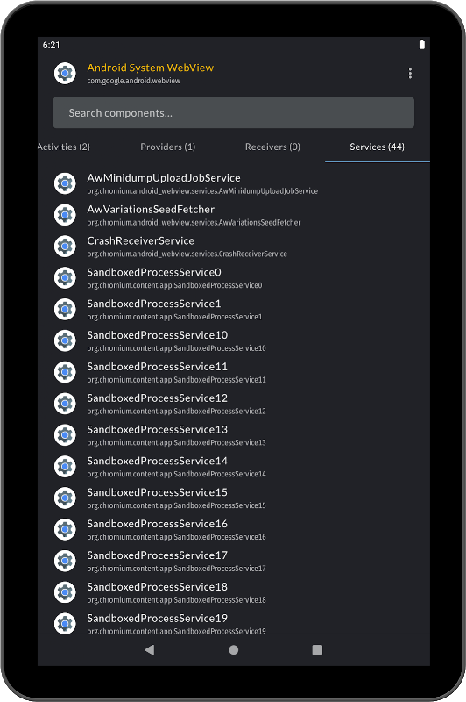The width and height of the screenshot is (466, 702).
Task: Open the SandboxedProcessService1 entry
Action: tap(234, 310)
